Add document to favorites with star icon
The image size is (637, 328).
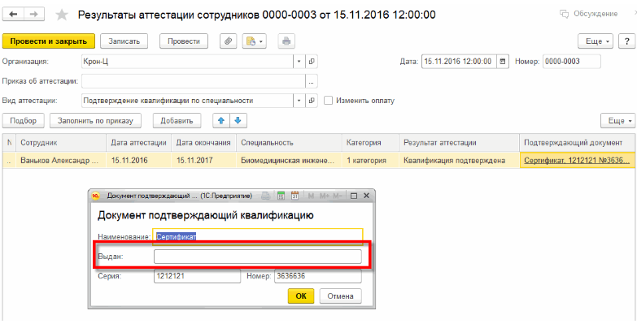[62, 15]
